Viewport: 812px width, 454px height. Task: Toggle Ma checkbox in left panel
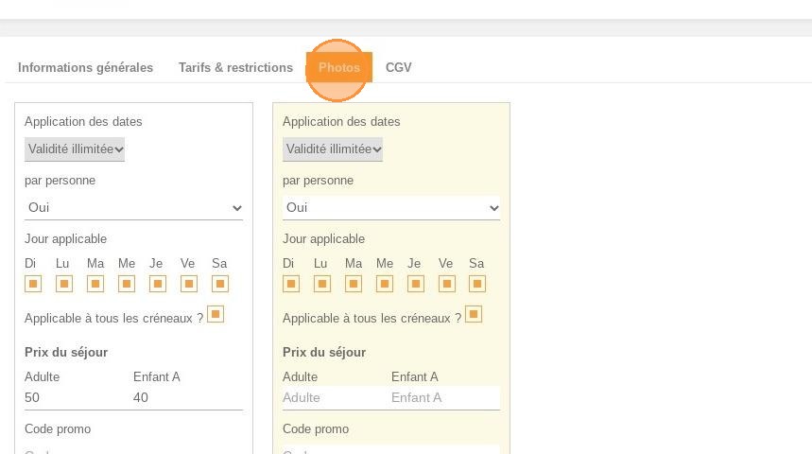pyautogui.click(x=95, y=284)
